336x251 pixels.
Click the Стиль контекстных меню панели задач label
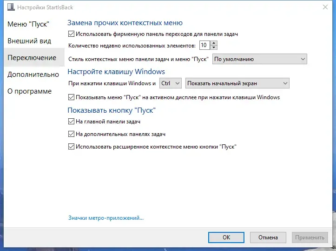(x=138, y=59)
